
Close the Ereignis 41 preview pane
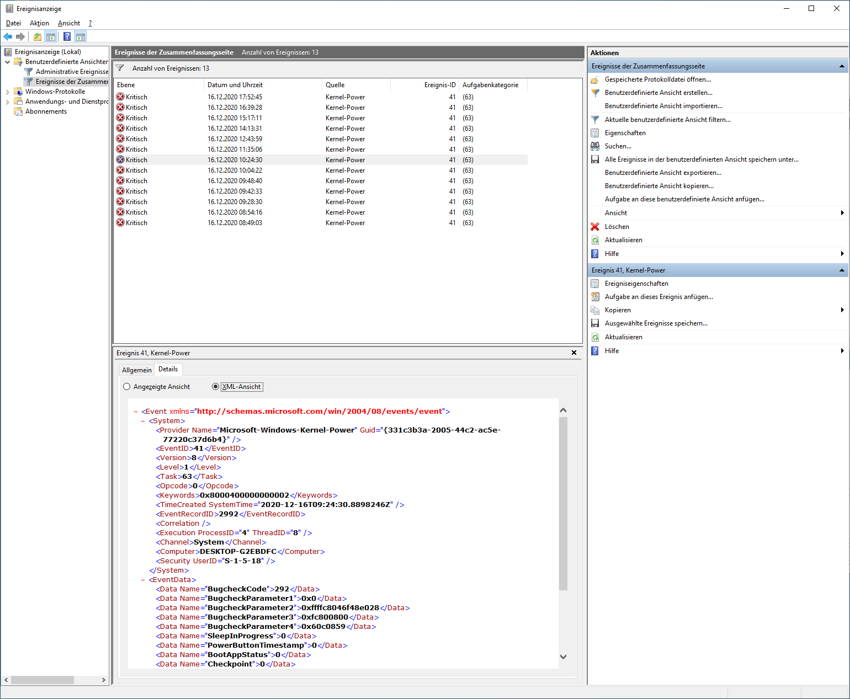pyautogui.click(x=574, y=353)
